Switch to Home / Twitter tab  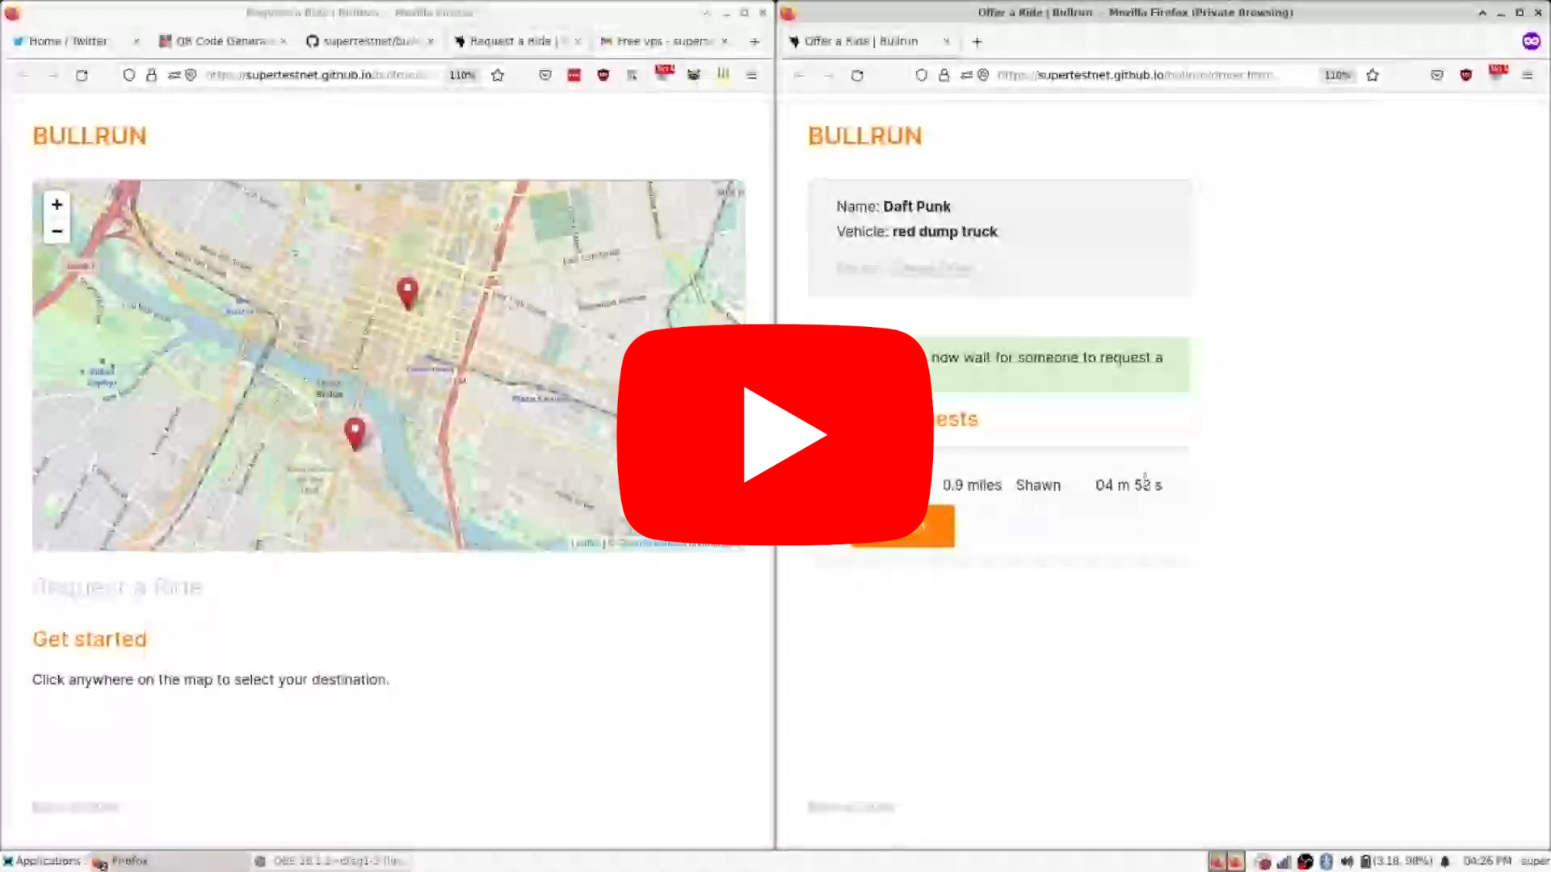68,41
